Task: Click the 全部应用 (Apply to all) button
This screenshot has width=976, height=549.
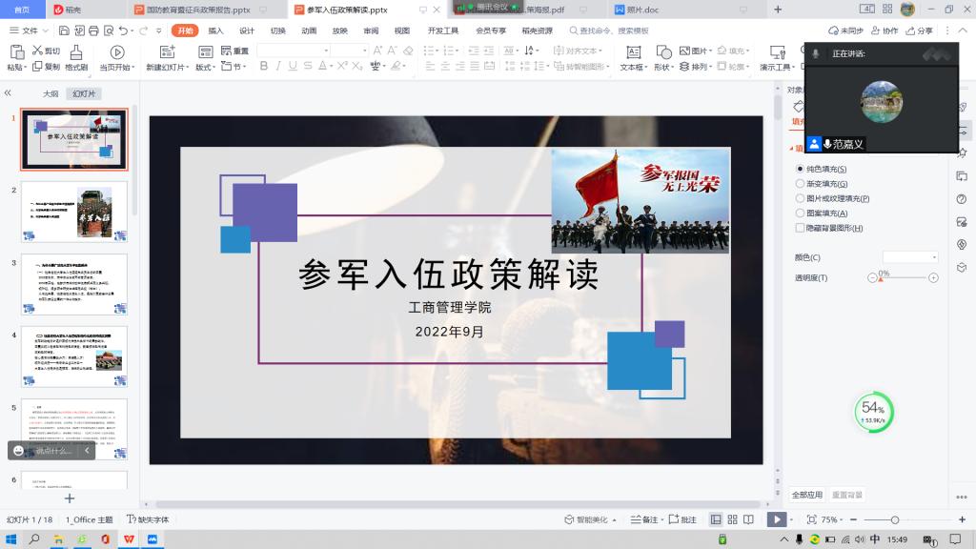Action: 807,495
